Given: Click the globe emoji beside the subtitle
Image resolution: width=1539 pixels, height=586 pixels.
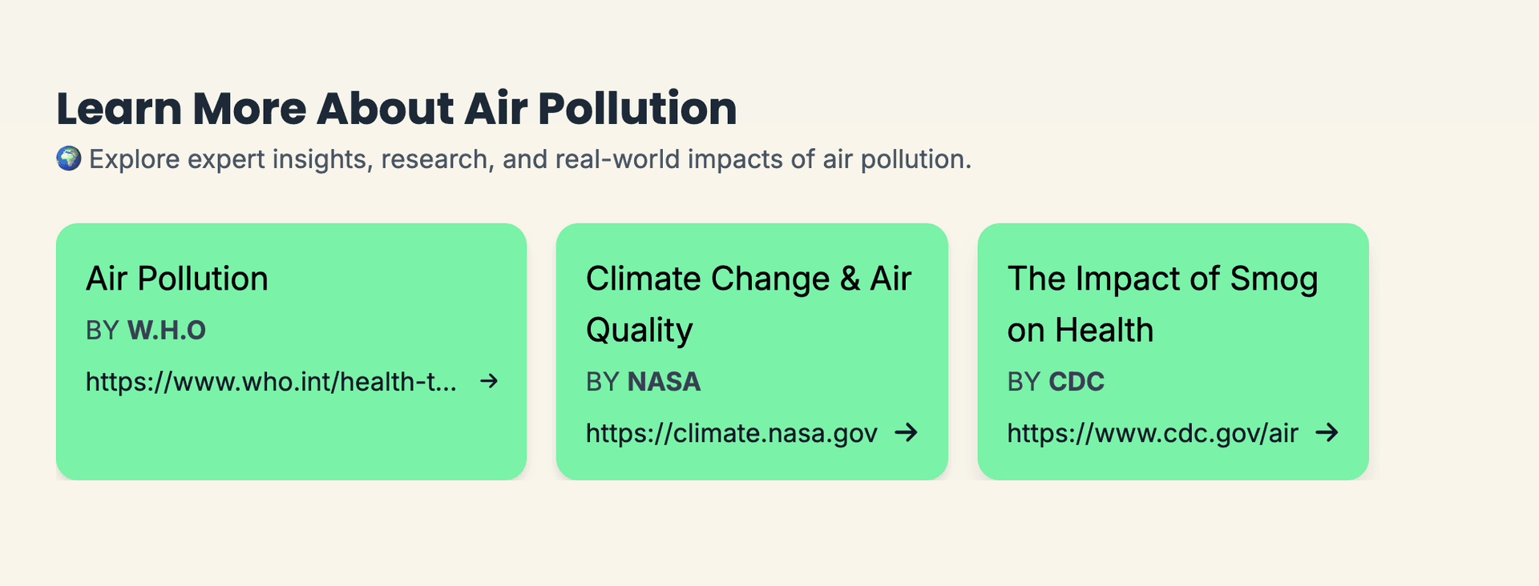Looking at the screenshot, I should 69,159.
